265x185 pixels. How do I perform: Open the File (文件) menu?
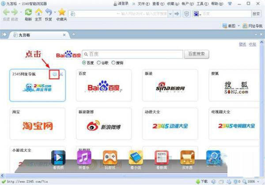[144, 4]
